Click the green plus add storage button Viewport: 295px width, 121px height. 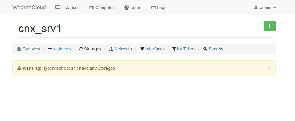[269, 26]
